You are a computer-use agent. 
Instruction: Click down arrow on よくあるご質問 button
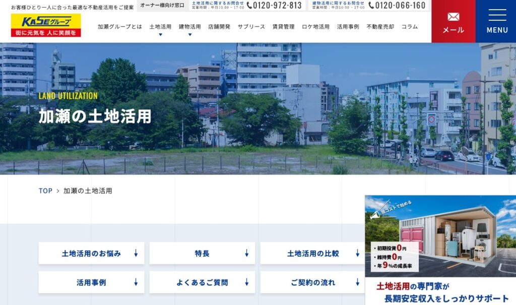246,282
